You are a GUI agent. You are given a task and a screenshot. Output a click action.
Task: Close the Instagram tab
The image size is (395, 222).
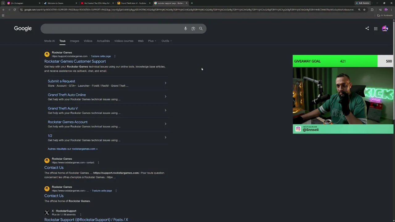(x=39, y=3)
